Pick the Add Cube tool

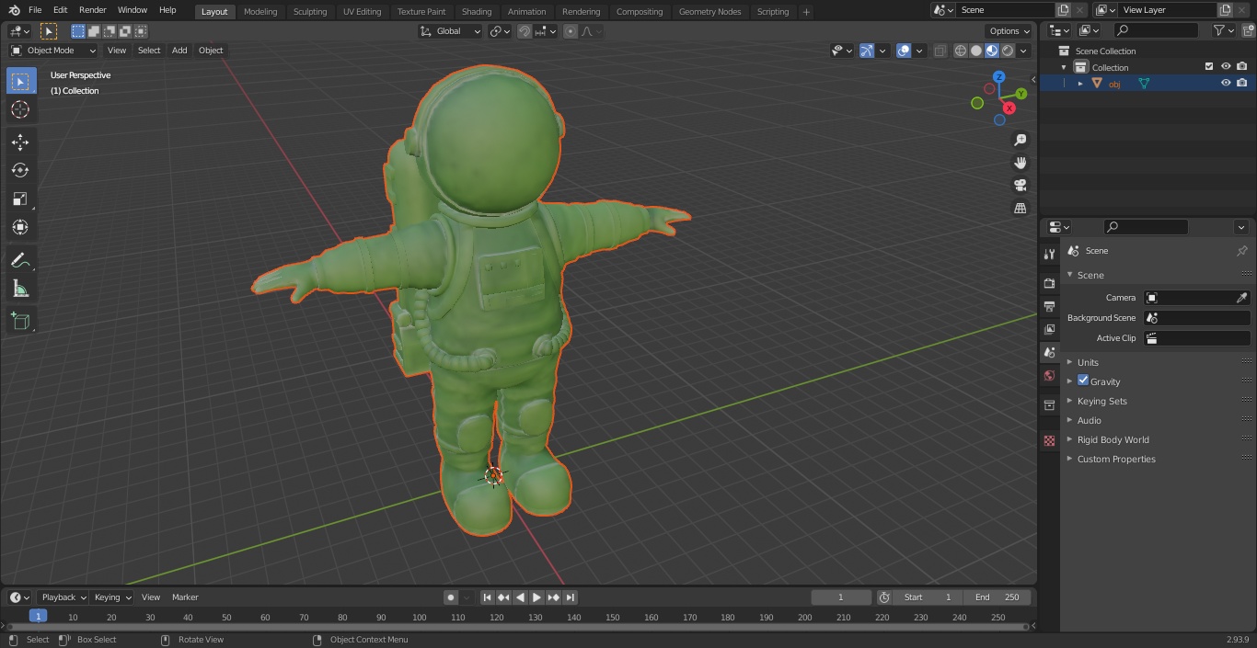pos(20,322)
